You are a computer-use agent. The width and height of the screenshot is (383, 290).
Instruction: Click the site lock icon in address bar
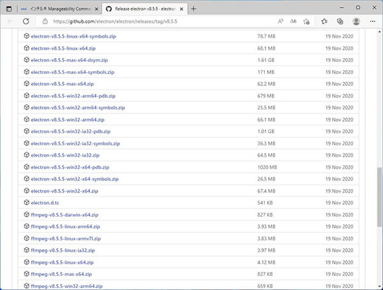[x=45, y=22]
